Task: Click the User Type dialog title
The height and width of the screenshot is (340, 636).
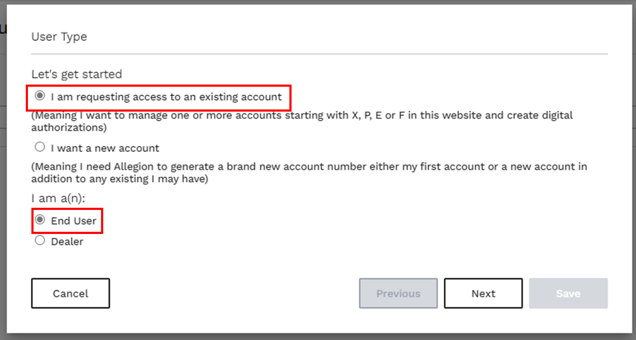Action: point(59,37)
